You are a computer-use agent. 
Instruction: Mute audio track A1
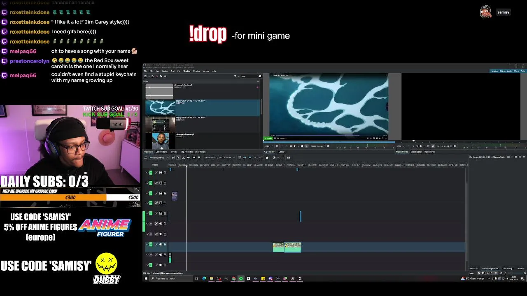[x=161, y=224]
